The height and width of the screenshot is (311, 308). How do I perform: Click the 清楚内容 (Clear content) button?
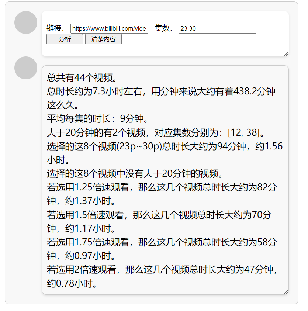103,39
